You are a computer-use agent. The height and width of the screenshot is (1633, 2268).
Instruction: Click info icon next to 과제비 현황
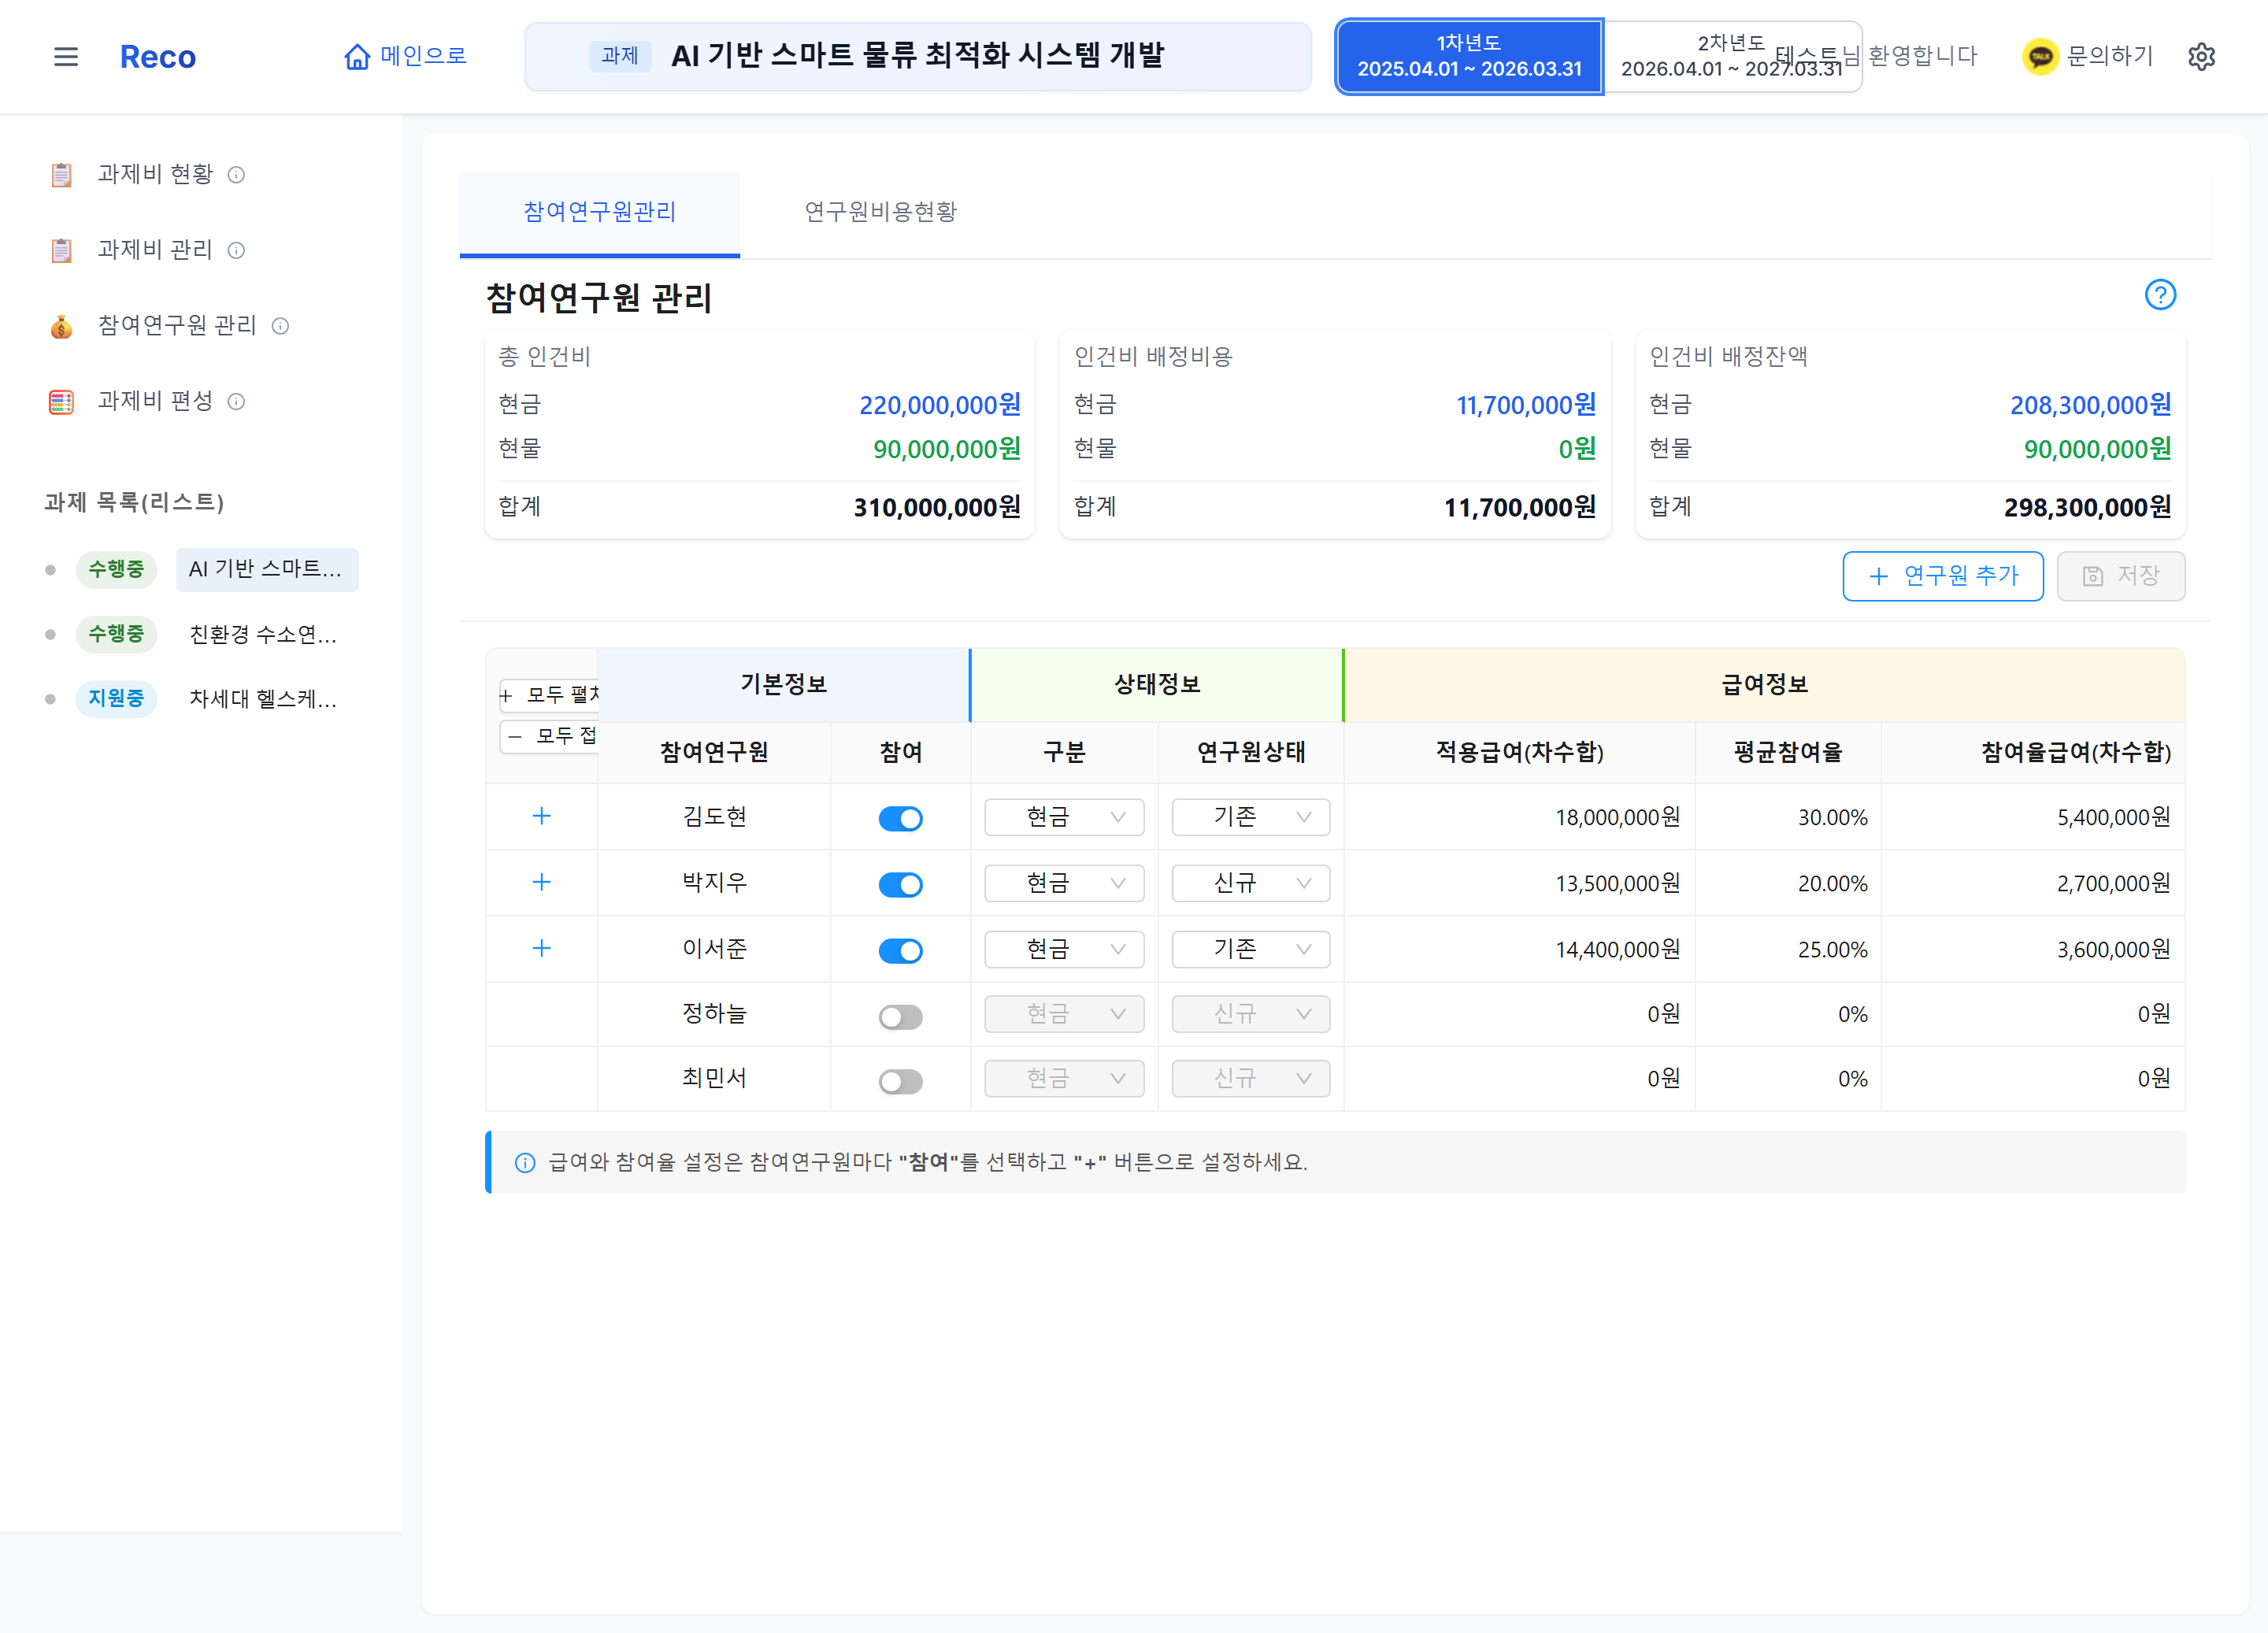pos(236,175)
